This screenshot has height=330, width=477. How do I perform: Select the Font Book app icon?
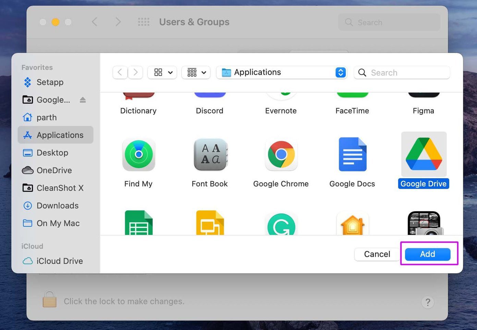pos(210,155)
